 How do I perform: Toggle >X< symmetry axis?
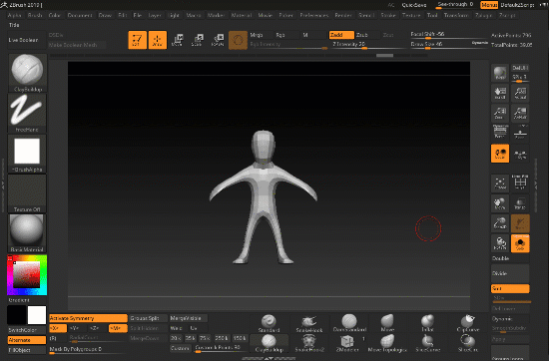click(x=58, y=328)
